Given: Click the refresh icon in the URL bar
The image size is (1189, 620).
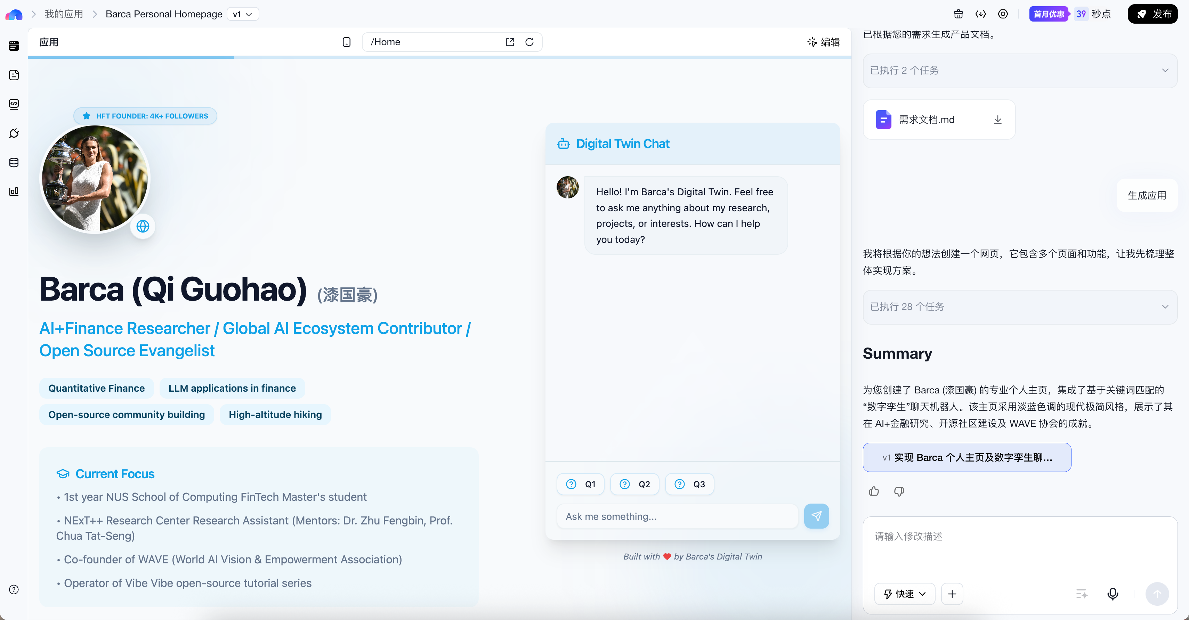Looking at the screenshot, I should (529, 42).
